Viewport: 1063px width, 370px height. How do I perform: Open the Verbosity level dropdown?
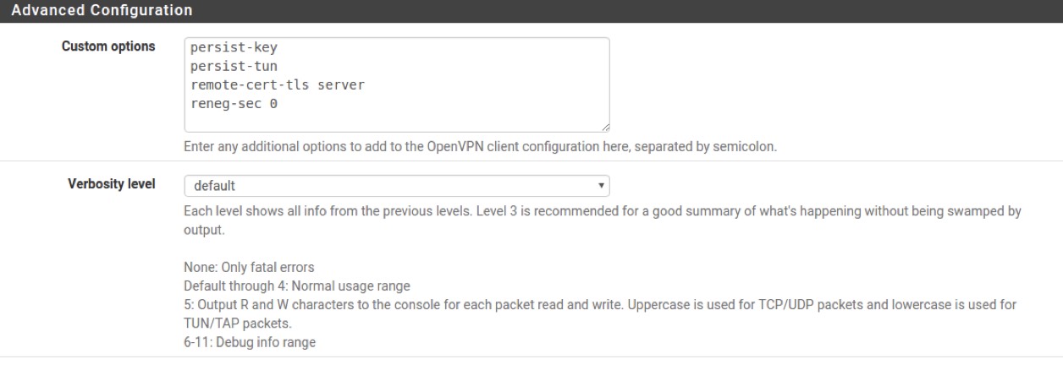(x=396, y=185)
